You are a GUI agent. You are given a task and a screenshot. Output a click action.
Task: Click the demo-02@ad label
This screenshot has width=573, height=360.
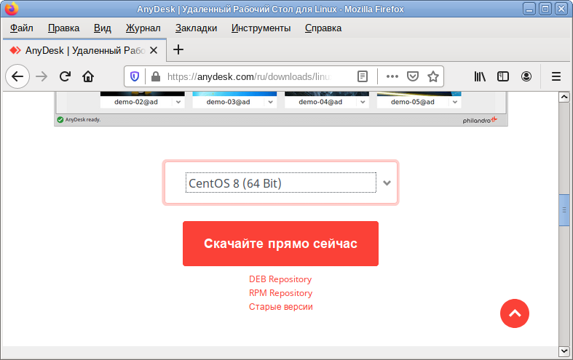click(136, 103)
